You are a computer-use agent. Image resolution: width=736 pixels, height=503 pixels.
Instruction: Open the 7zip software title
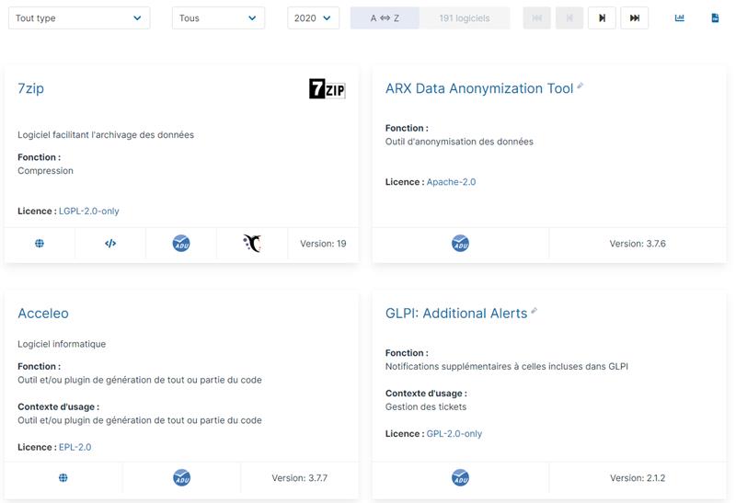(30, 88)
